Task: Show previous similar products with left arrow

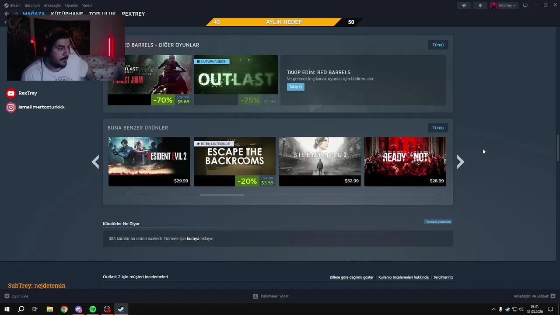Action: click(x=95, y=162)
